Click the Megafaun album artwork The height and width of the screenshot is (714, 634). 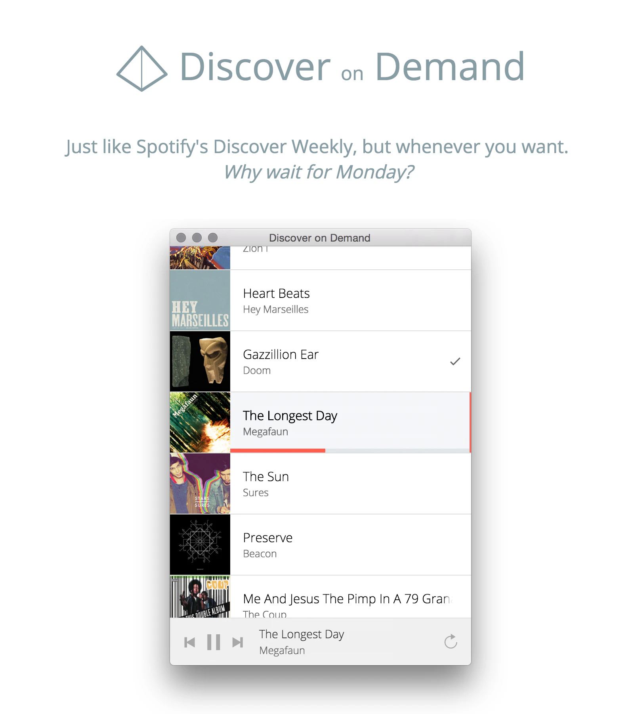(x=200, y=422)
